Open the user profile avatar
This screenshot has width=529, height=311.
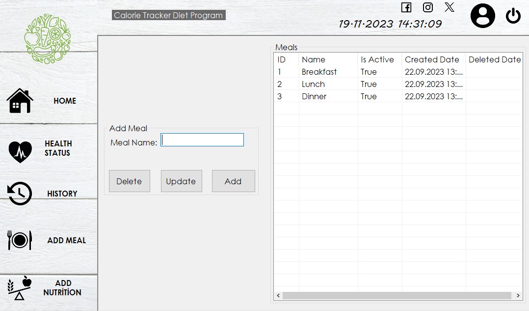[x=483, y=16]
